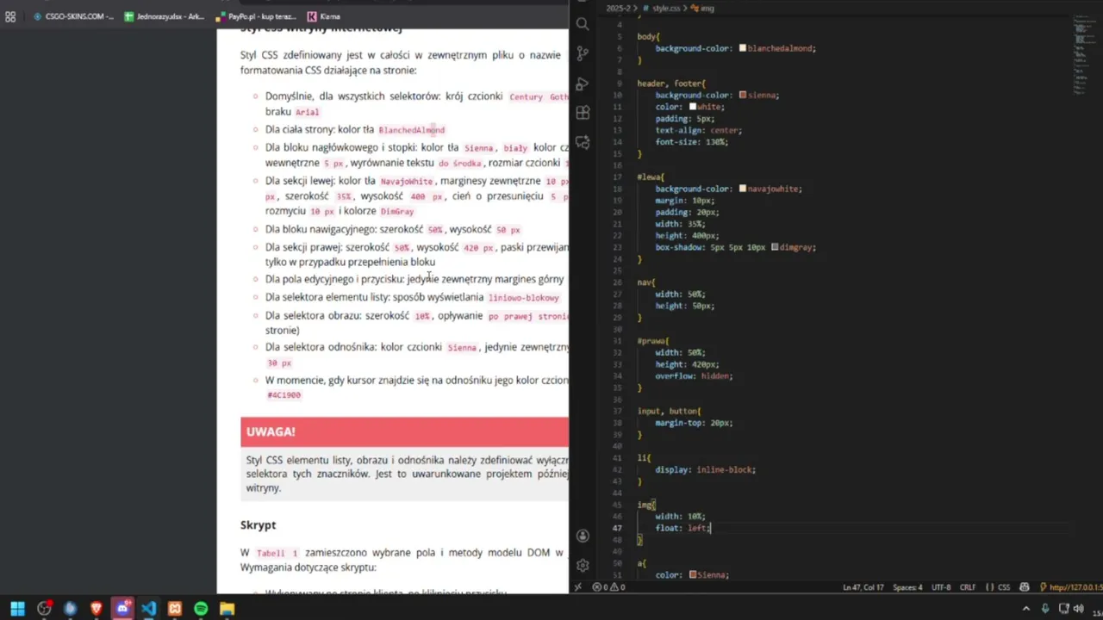Click the liniowo-blokowy code text
This screenshot has height=620, width=1103.
524,298
